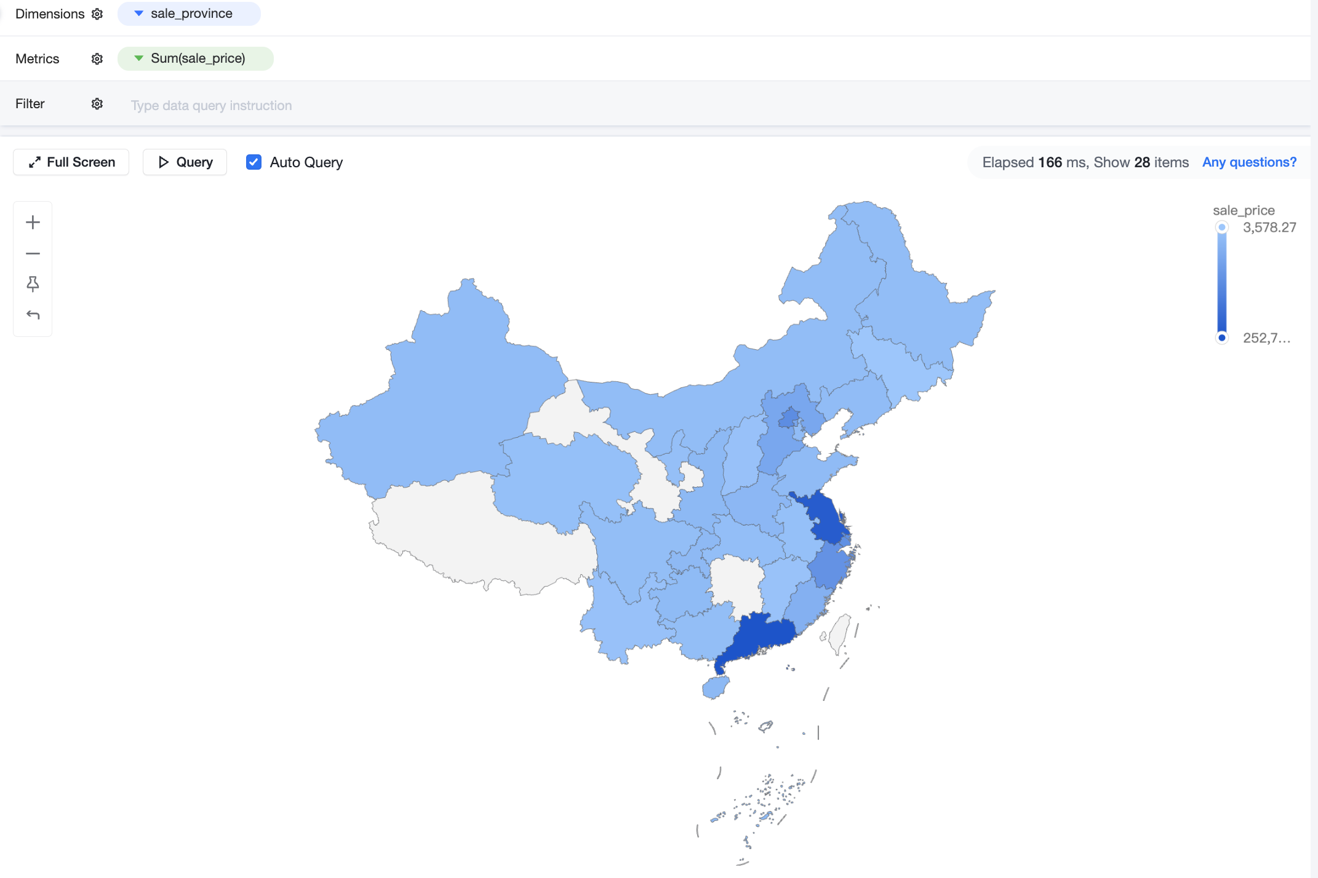Open the Dimensions settings gear
Screen dimensions: 1318x878
(97, 14)
